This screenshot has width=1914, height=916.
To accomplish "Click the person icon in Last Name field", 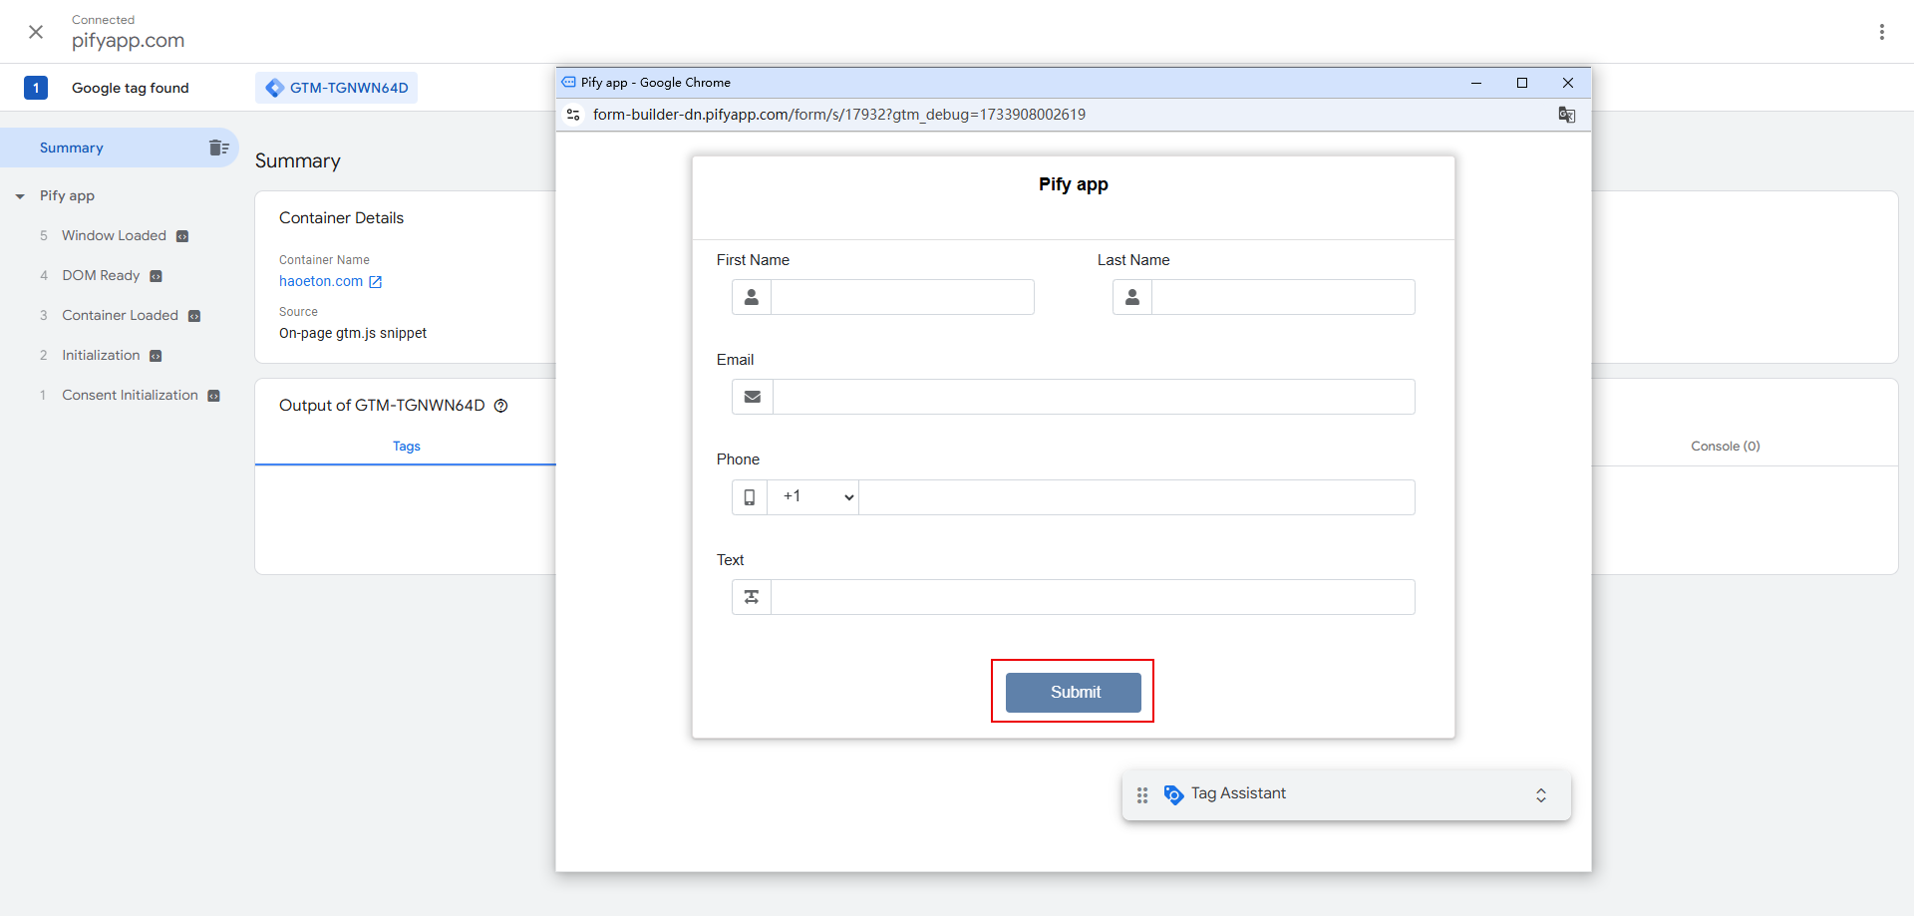I will [x=1132, y=297].
